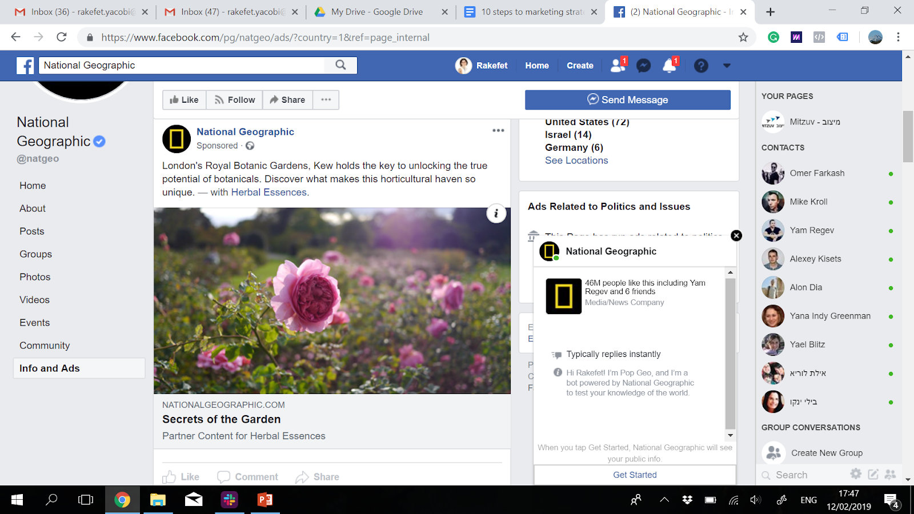Screen dimensions: 914x514
Task: Select Info and Ads in sidebar
Action: click(x=79, y=368)
